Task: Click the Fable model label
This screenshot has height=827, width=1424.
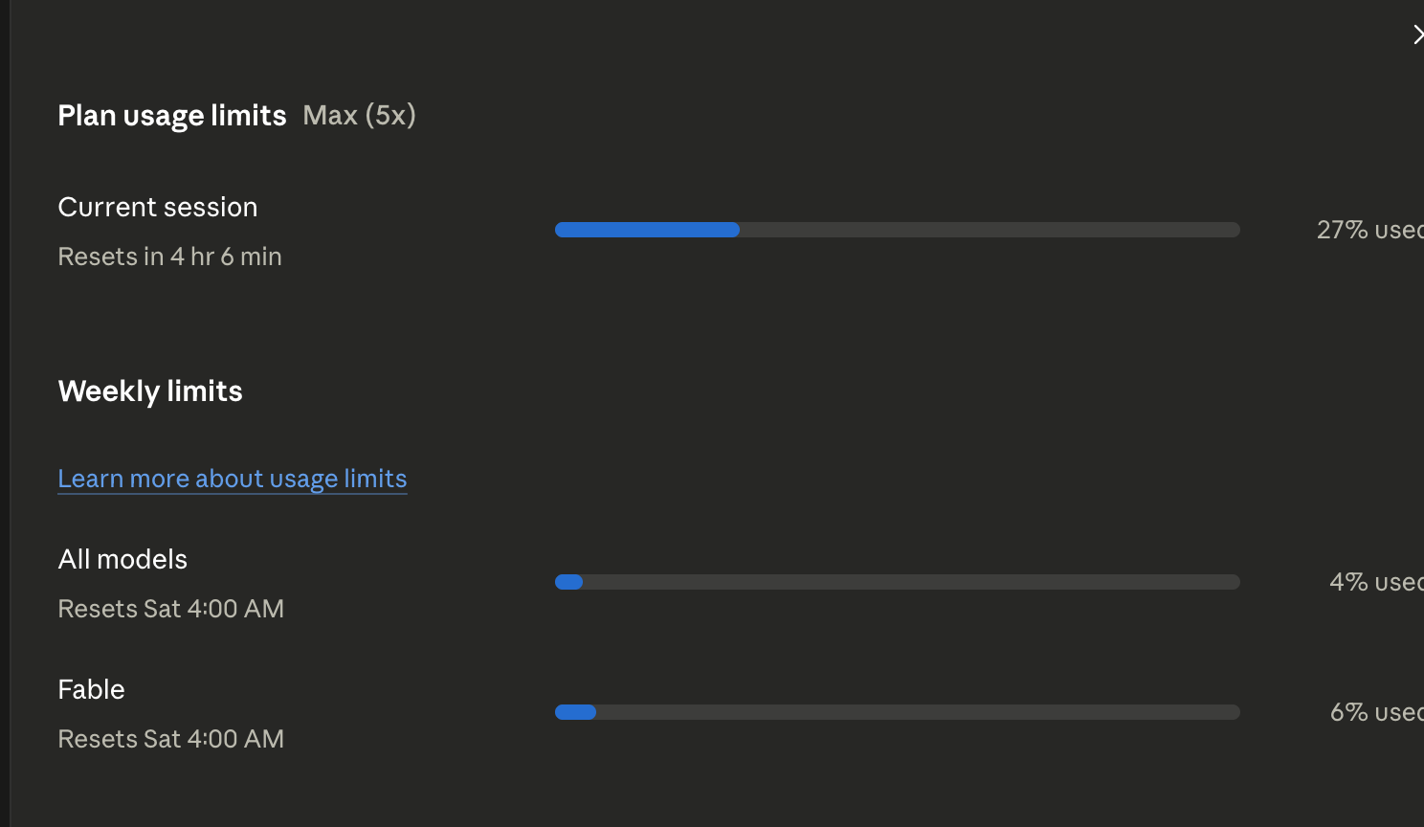Action: click(x=91, y=689)
